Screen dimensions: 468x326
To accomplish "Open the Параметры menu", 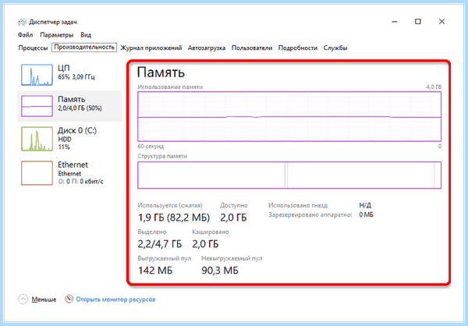I will click(x=57, y=35).
